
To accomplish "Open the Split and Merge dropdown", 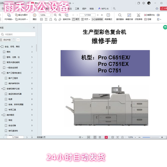I will (x=21, y=19).
